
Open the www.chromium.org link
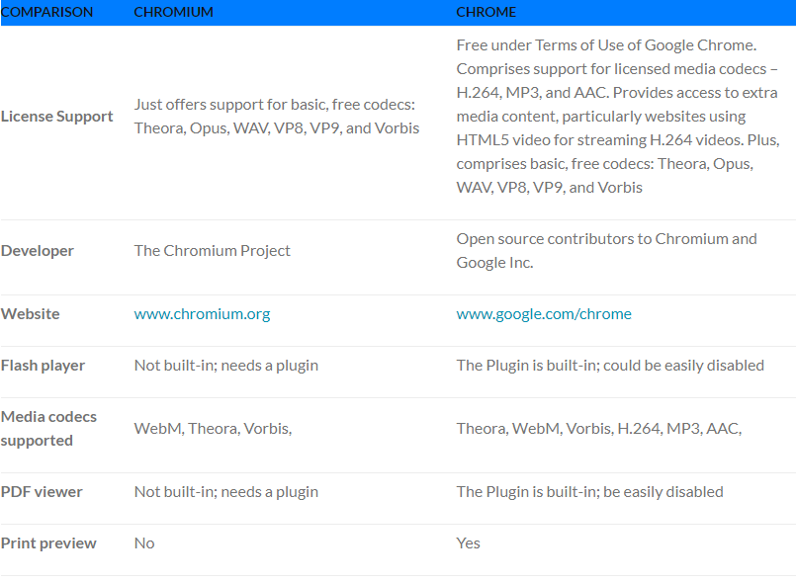click(202, 314)
